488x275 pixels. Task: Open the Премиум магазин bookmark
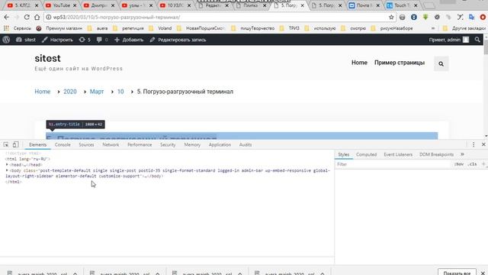click(59, 28)
